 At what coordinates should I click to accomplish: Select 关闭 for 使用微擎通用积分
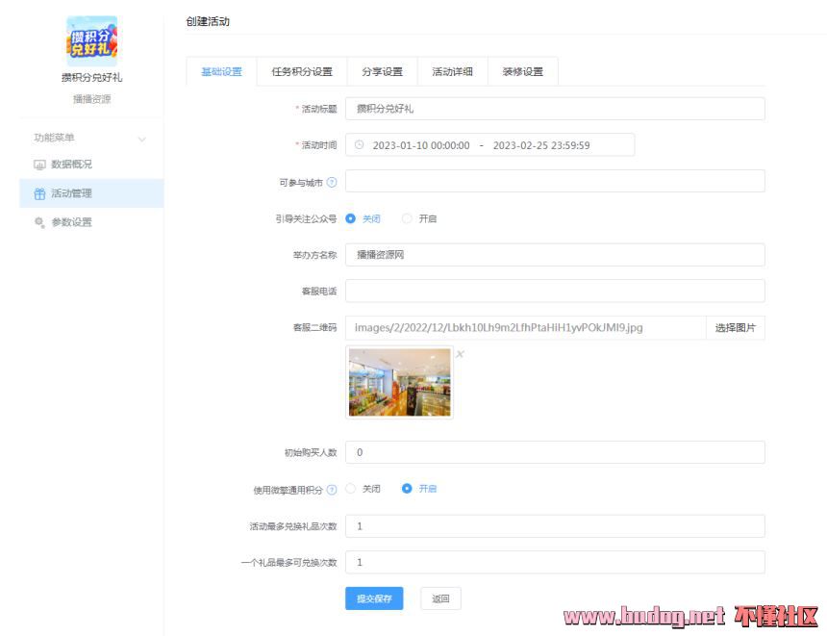[351, 489]
